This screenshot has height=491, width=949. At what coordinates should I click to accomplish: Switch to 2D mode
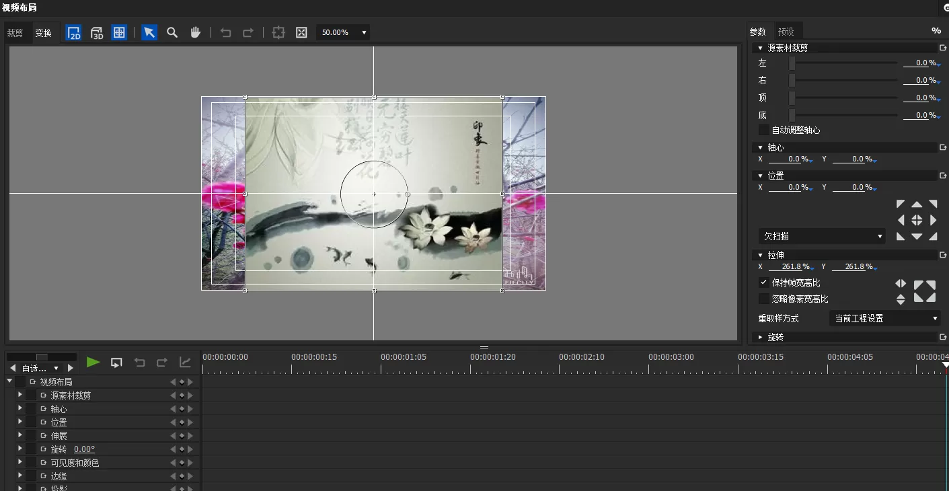tap(74, 32)
